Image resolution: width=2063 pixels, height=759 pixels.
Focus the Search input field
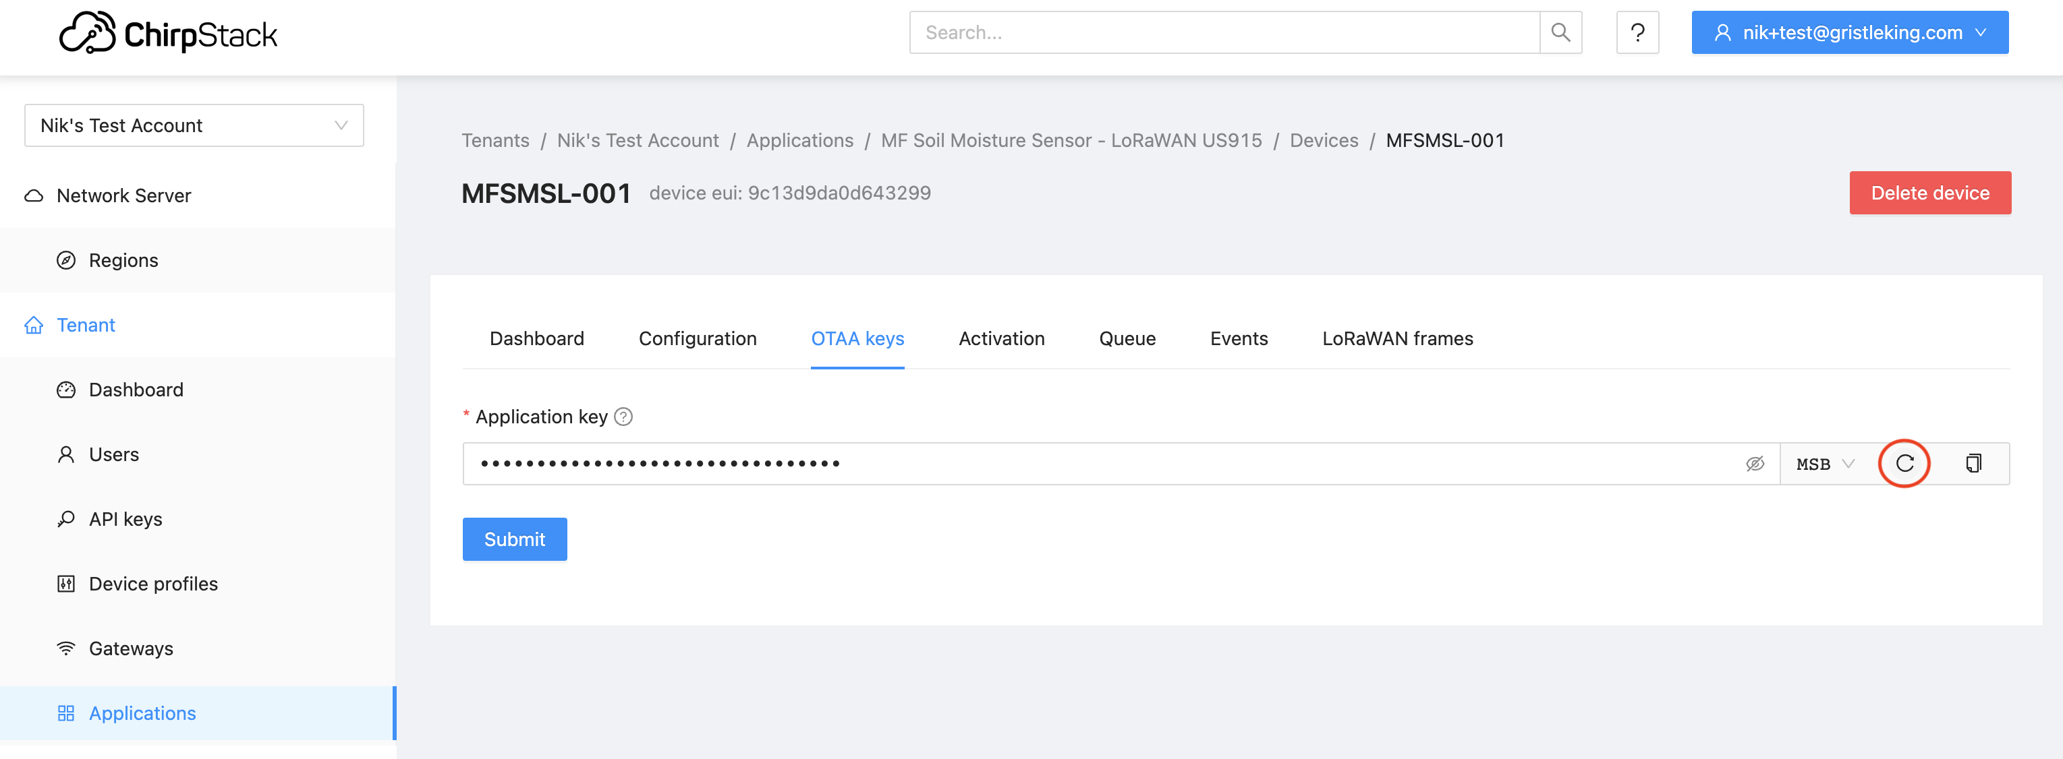(x=1224, y=33)
